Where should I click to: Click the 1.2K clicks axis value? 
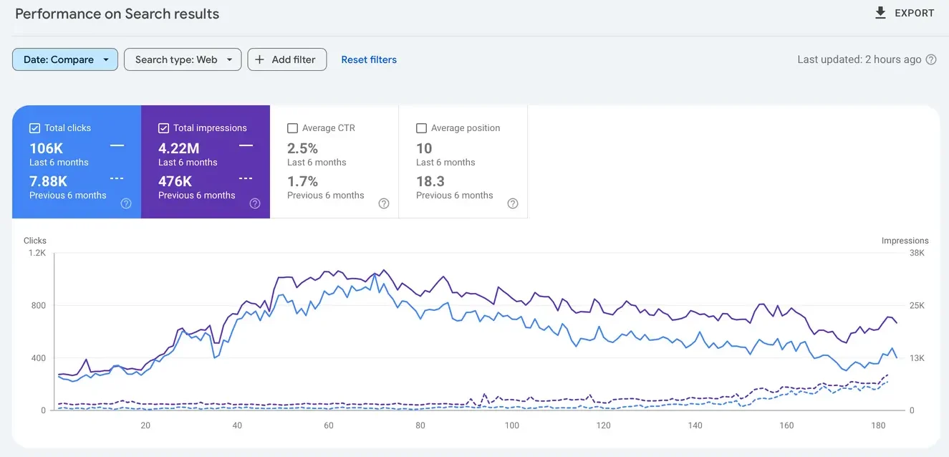[x=37, y=253]
